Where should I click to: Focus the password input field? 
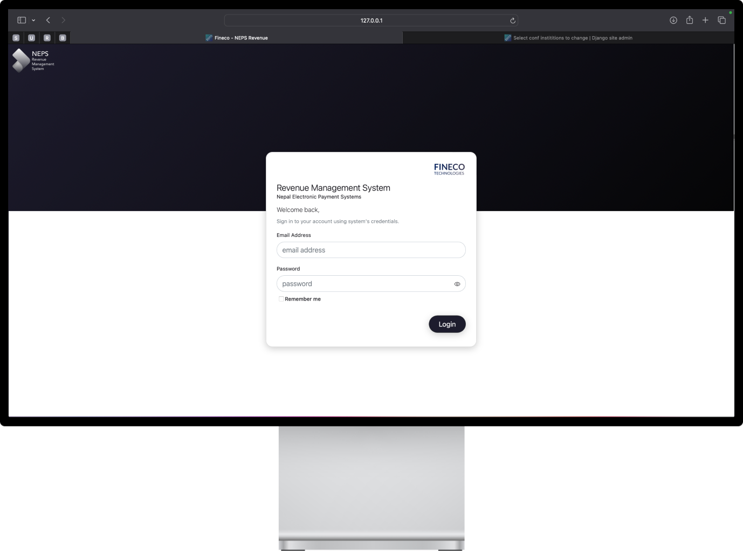click(x=361, y=283)
